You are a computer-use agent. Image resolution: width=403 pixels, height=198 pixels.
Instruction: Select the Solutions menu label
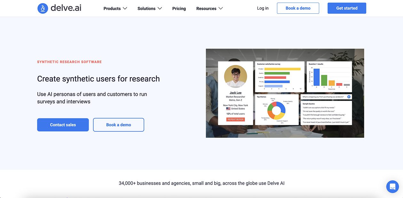[146, 9]
